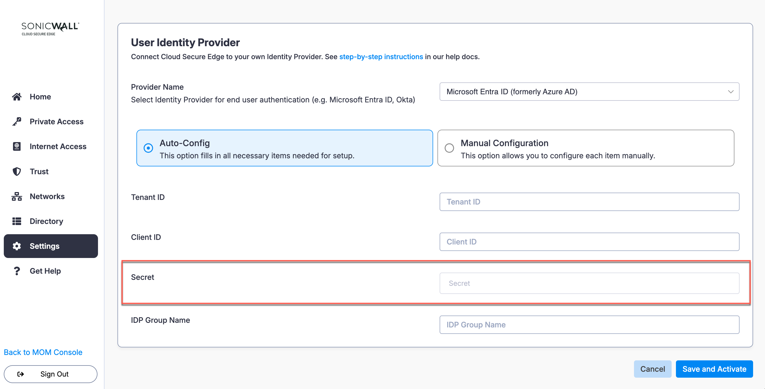
Task: Click the Private Access key icon
Action: [x=17, y=122]
